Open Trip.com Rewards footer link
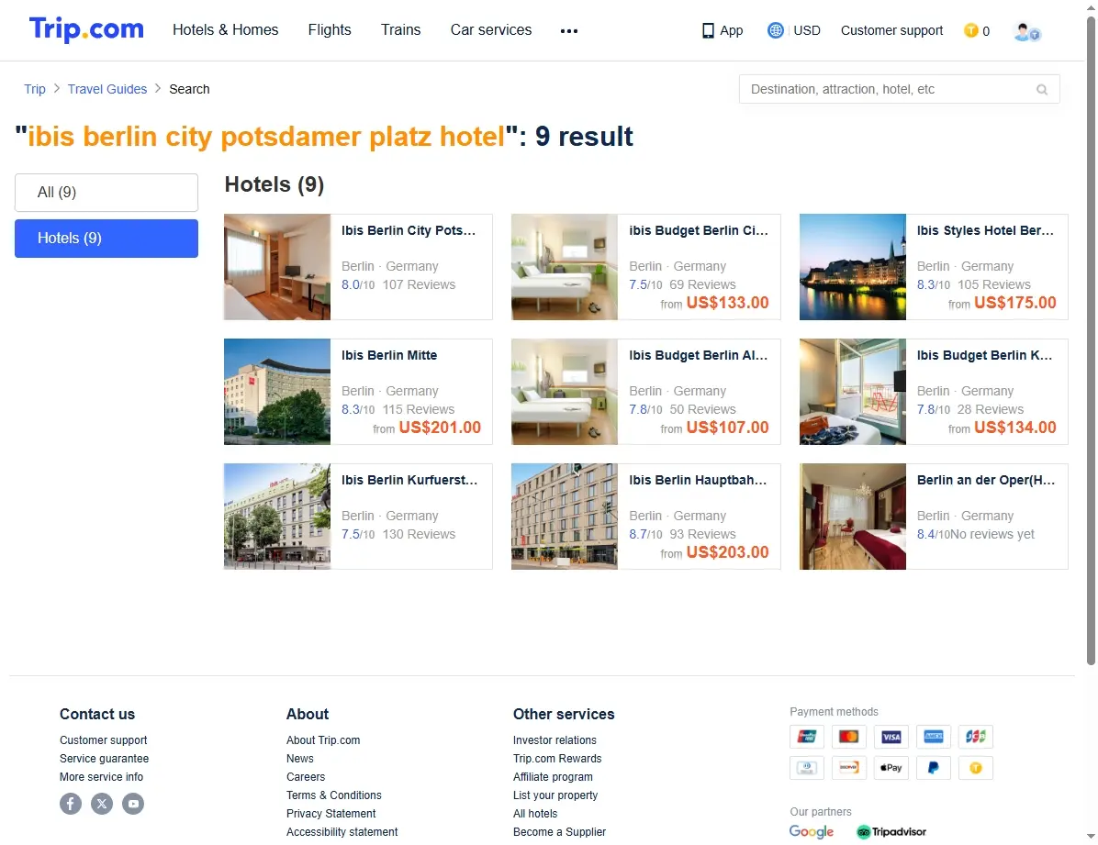The height and width of the screenshot is (845, 1098). pos(557,759)
